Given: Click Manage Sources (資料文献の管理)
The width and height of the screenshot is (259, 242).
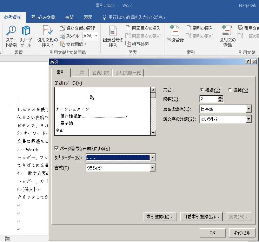Looking at the screenshot, I should tap(77, 28).
